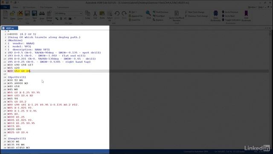Image resolution: width=273 pixels, height=154 pixels.
Task: Click Insert File in the Edit group
Action: coord(135,20)
